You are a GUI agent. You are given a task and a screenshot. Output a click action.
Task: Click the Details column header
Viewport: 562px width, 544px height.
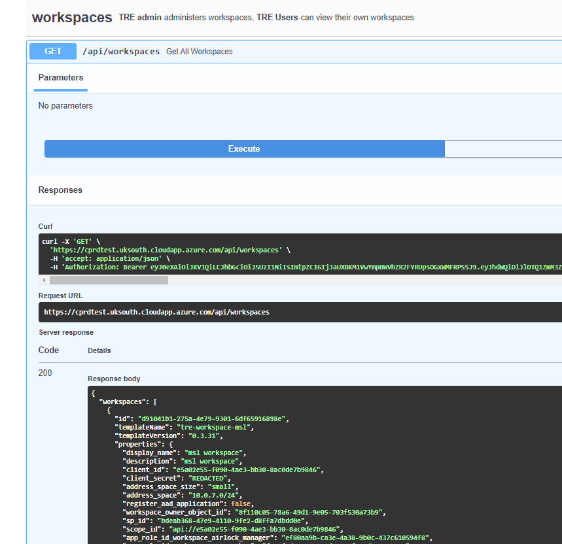99,350
